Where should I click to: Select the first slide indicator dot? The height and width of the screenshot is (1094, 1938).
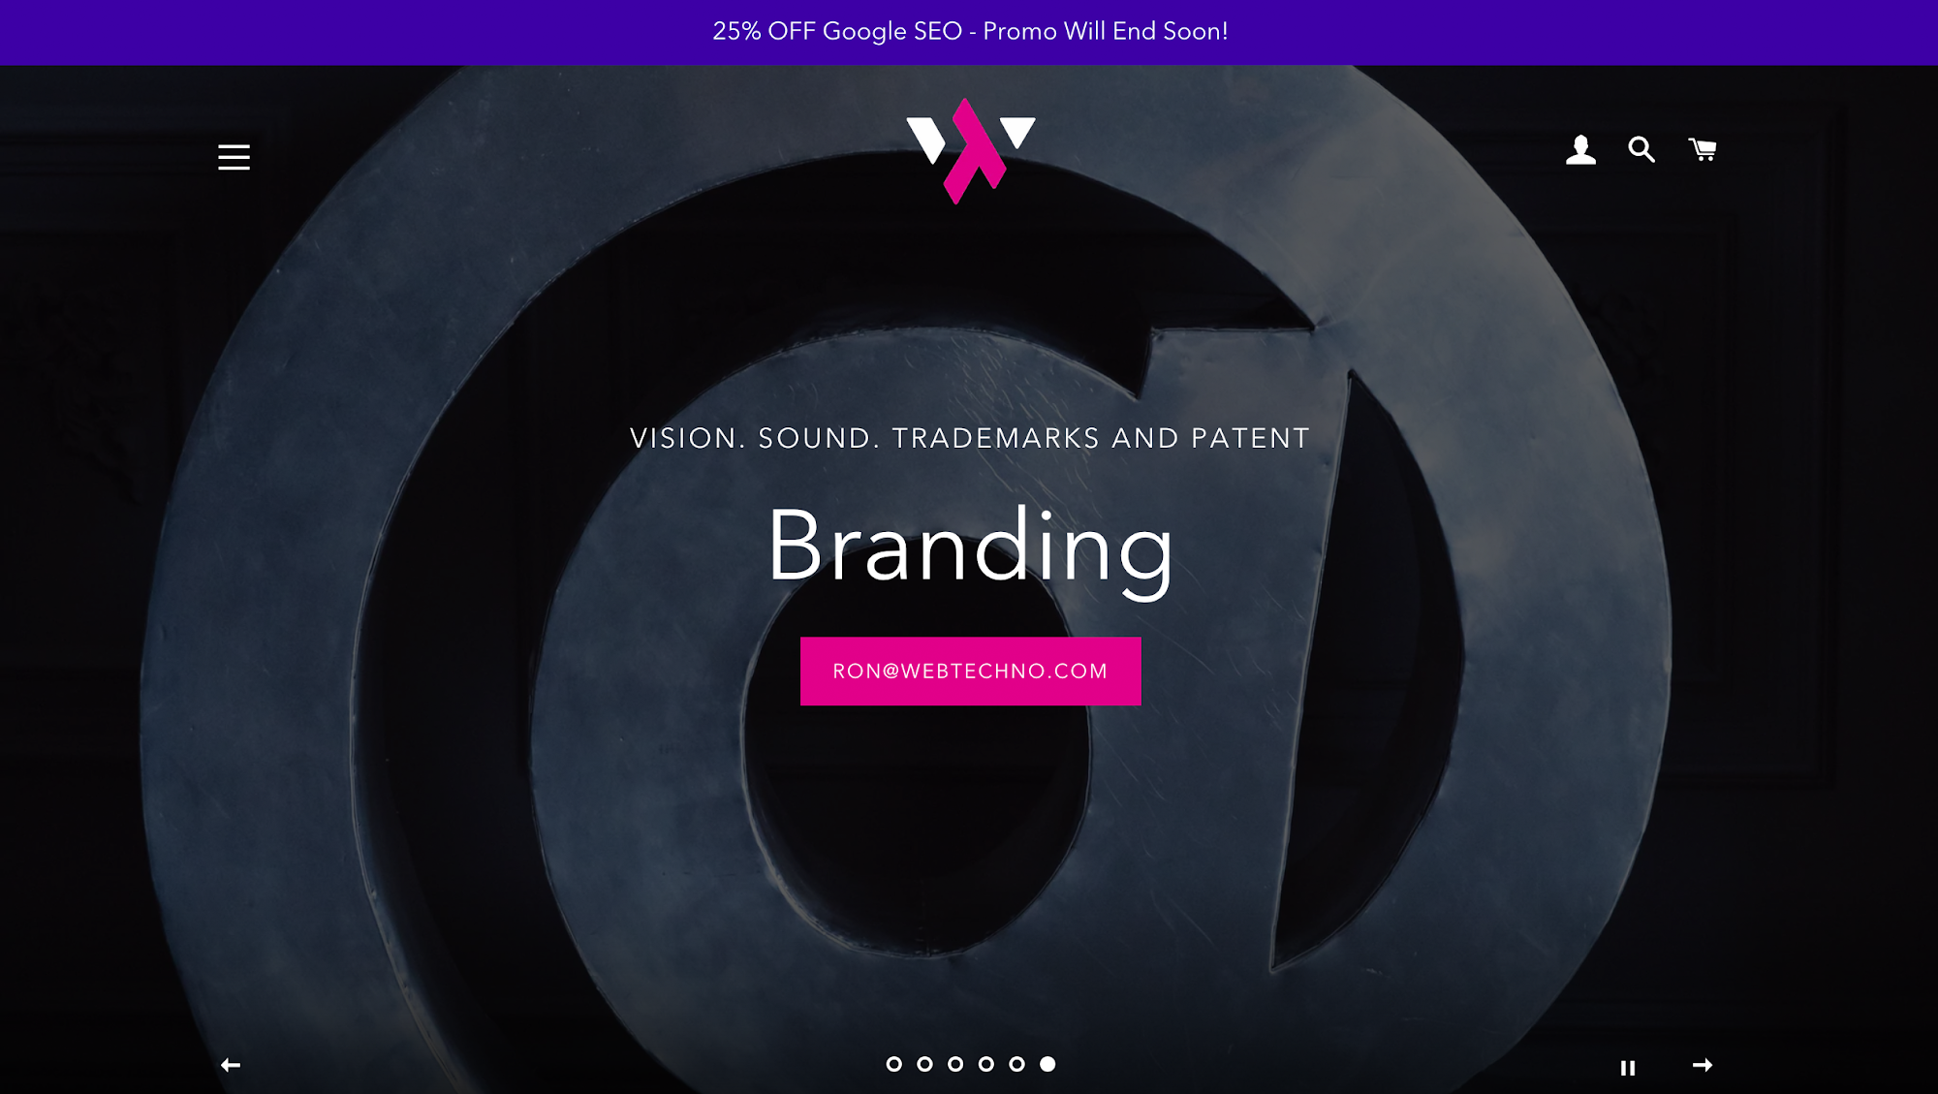click(894, 1064)
